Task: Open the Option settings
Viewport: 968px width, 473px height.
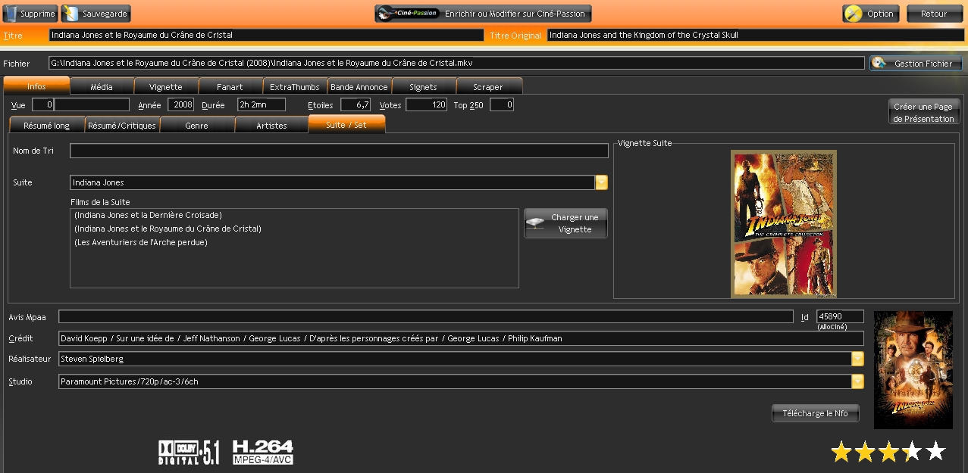Action: [871, 14]
